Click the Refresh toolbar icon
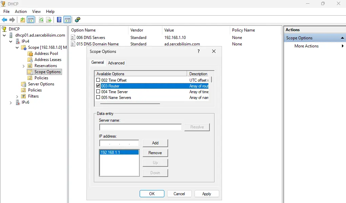Viewport: 346px width, 203px height. tap(41, 20)
